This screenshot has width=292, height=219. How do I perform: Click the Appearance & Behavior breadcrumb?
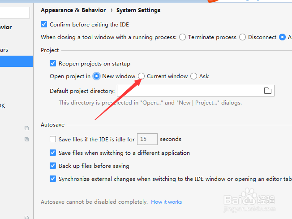pyautogui.click(x=73, y=10)
